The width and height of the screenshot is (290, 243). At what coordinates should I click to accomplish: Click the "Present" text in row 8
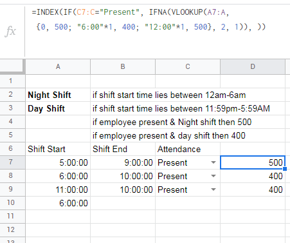(x=172, y=176)
